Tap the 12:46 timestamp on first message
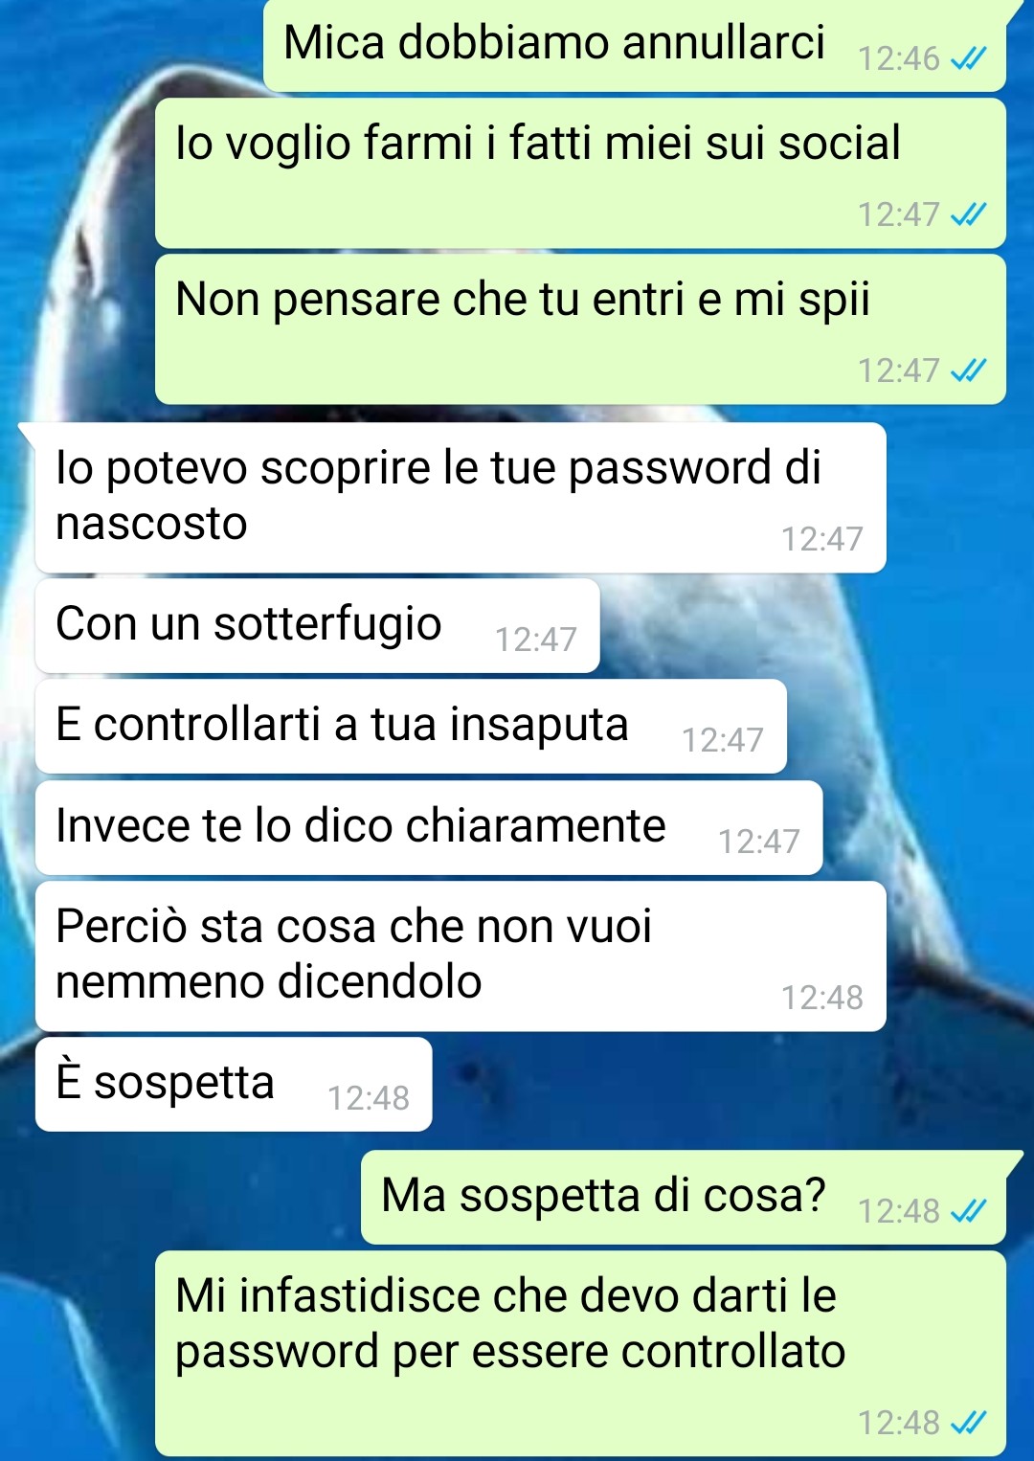This screenshot has height=1461, width=1034. click(898, 59)
